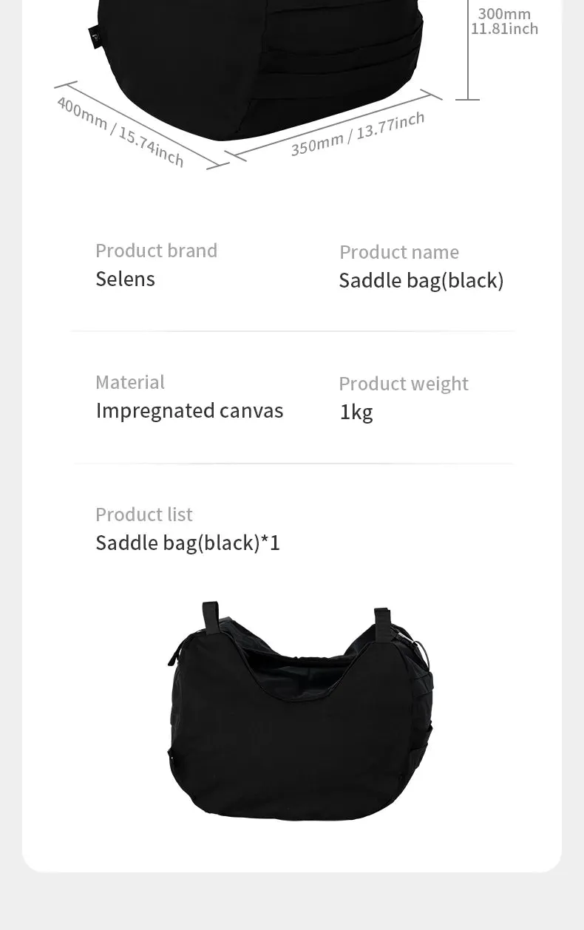584x930 pixels.
Task: Select the 1kg weight value
Action: point(356,412)
